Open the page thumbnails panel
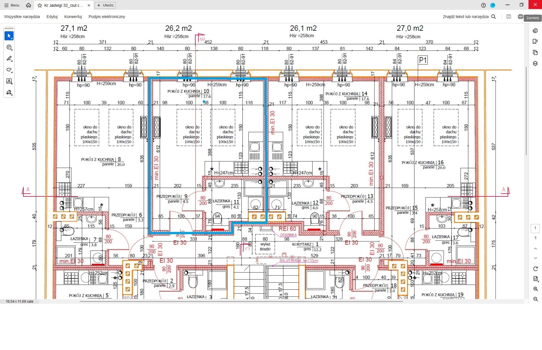Viewport: 542px width, 350px height. point(535,52)
